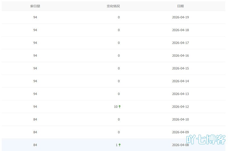Click the green up arrow beside 10

[120, 107]
